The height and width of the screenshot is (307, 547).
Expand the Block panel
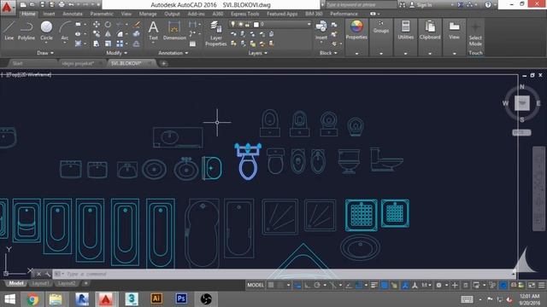328,53
